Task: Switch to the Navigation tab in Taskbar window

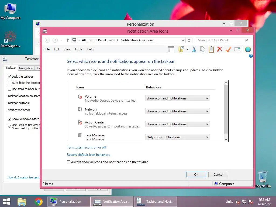Action: (26, 68)
